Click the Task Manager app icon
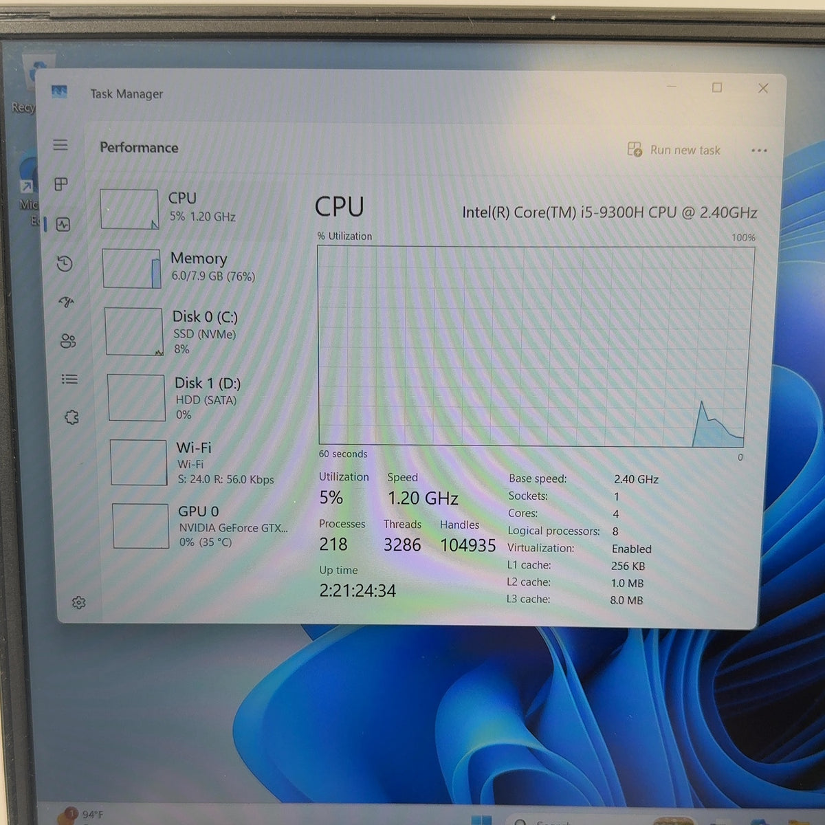The image size is (825, 825). [x=60, y=91]
